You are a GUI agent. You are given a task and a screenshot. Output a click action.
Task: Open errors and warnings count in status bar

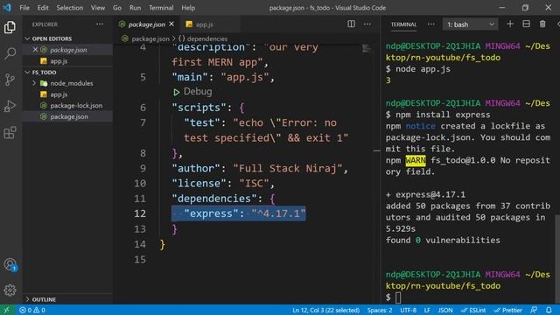[32, 310]
